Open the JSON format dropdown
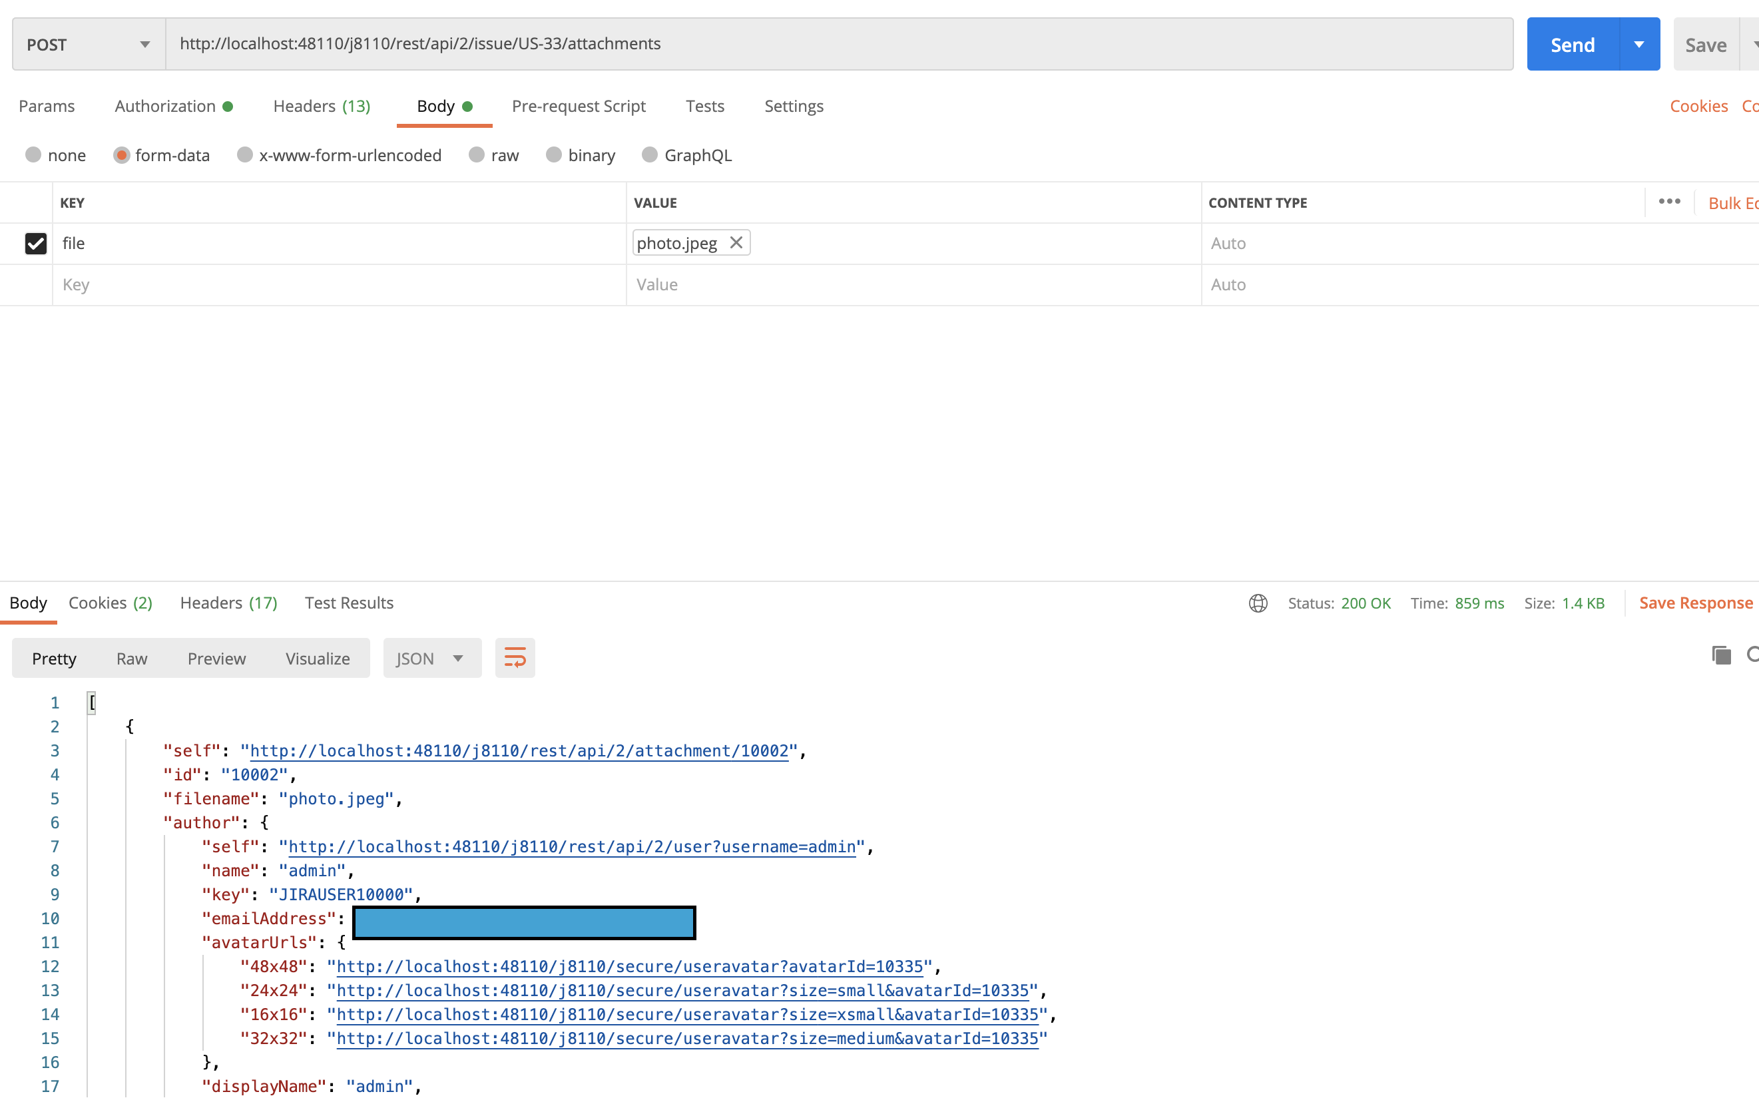This screenshot has width=1759, height=1104. (431, 658)
